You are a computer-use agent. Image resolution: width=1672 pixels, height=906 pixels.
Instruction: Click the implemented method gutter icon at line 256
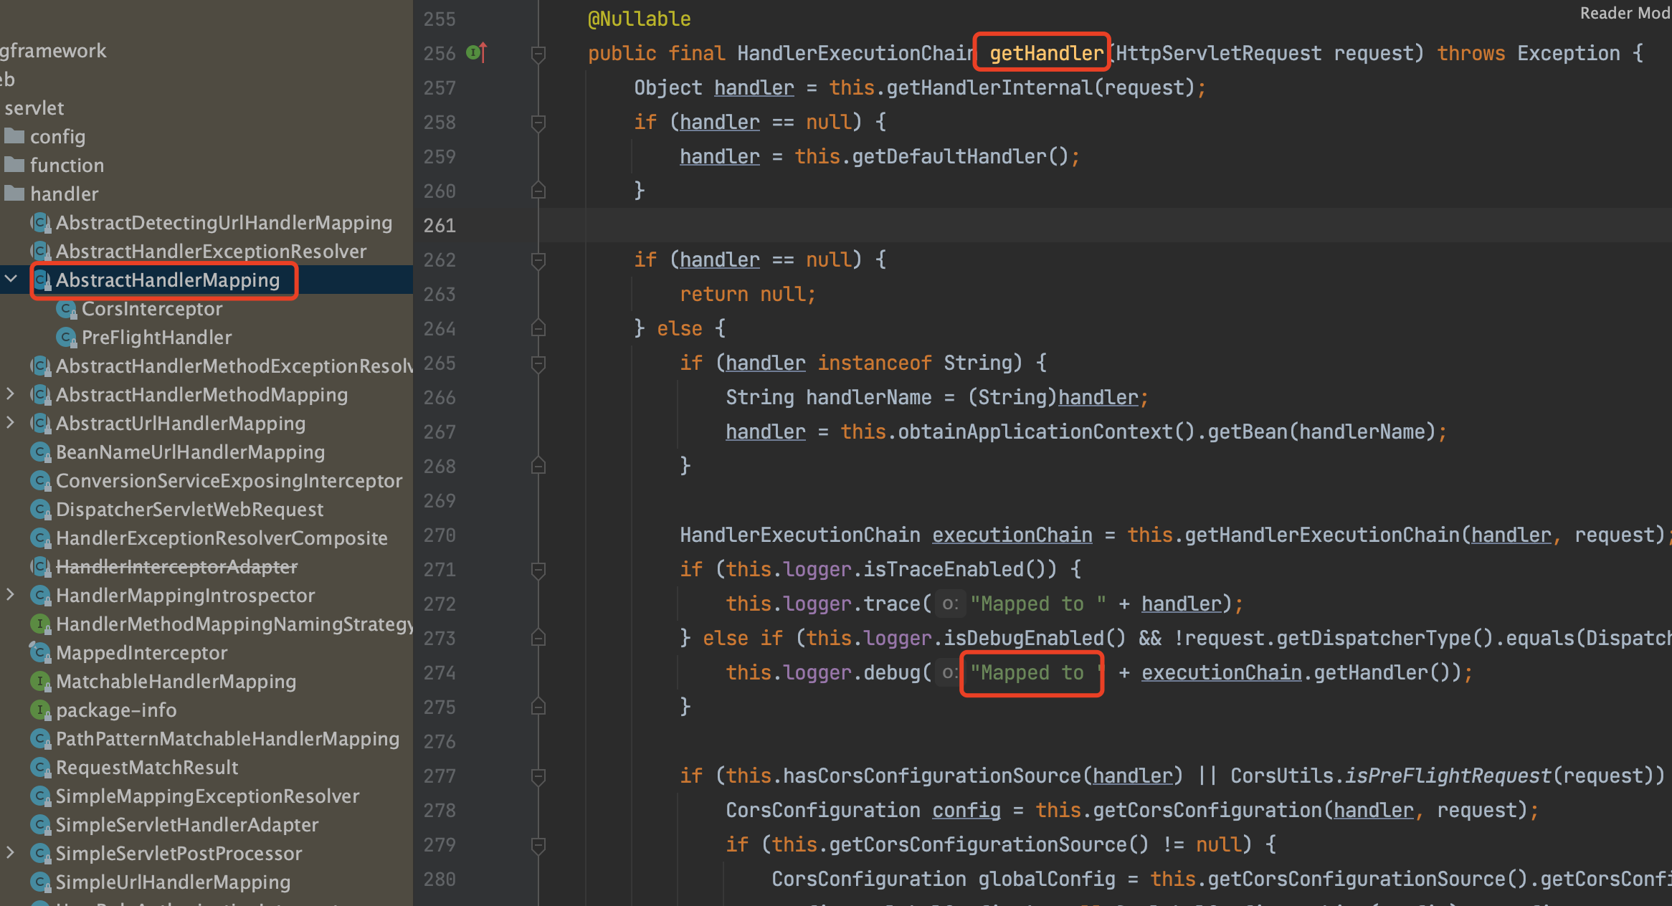pyautogui.click(x=476, y=52)
